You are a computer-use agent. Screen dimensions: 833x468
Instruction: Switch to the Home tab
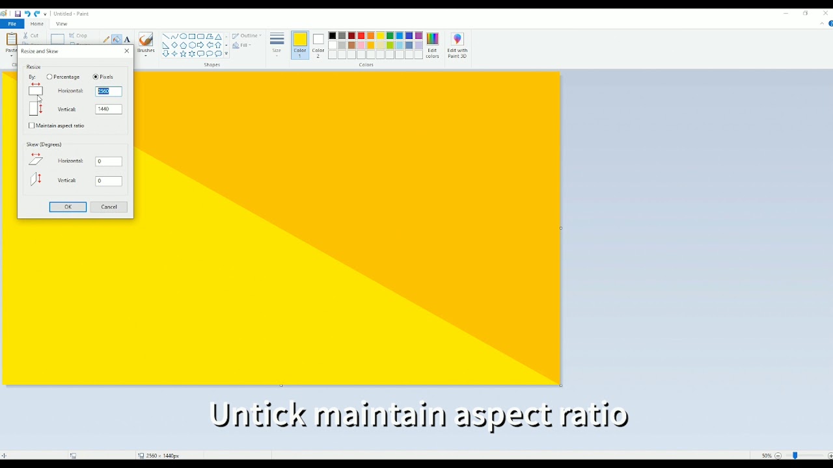37,24
